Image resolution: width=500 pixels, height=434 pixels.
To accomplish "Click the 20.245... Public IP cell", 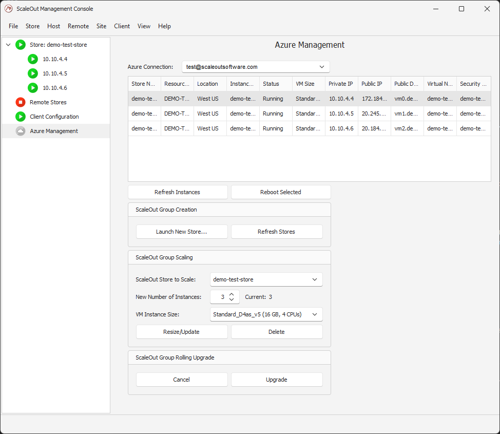I will [374, 114].
